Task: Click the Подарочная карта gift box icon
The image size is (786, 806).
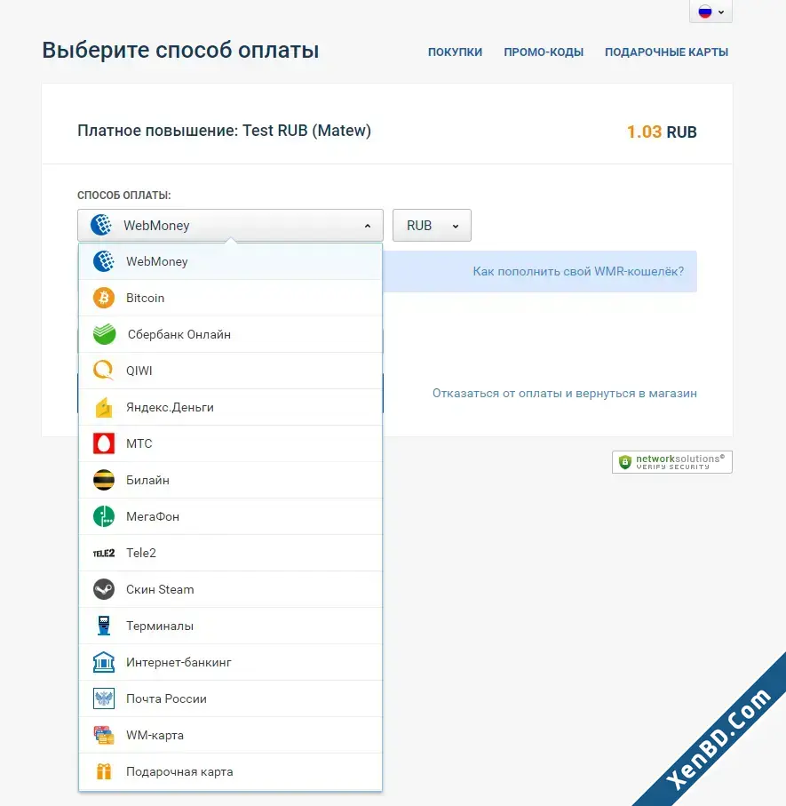Action: pyautogui.click(x=104, y=771)
